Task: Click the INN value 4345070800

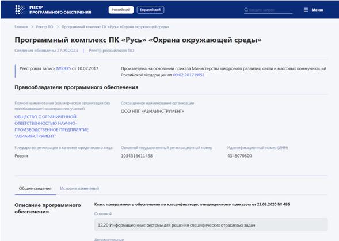Action: tap(239, 156)
